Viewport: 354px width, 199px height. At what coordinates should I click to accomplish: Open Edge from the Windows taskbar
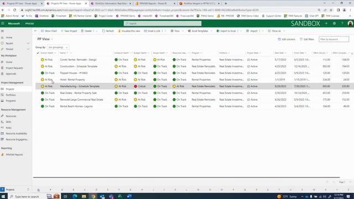tap(75, 196)
